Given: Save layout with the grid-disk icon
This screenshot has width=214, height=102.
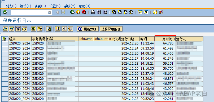Looking at the screenshot, I should click(71, 29).
